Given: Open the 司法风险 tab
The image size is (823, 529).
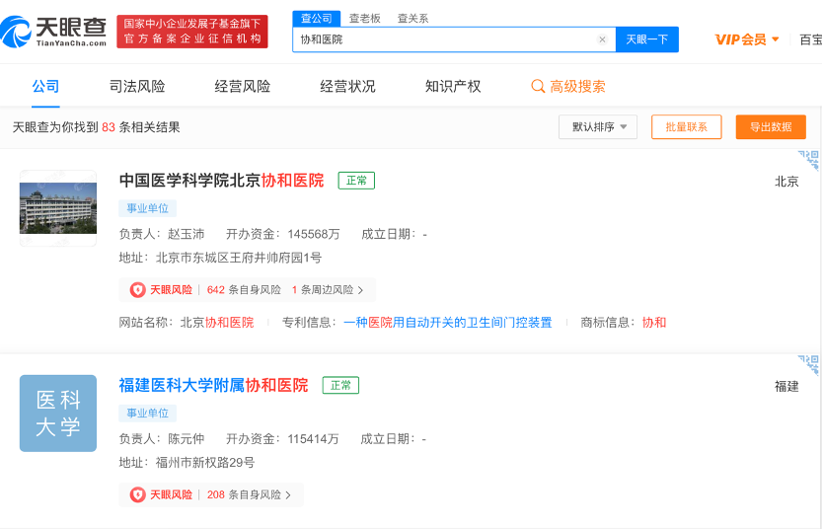Looking at the screenshot, I should tap(137, 86).
